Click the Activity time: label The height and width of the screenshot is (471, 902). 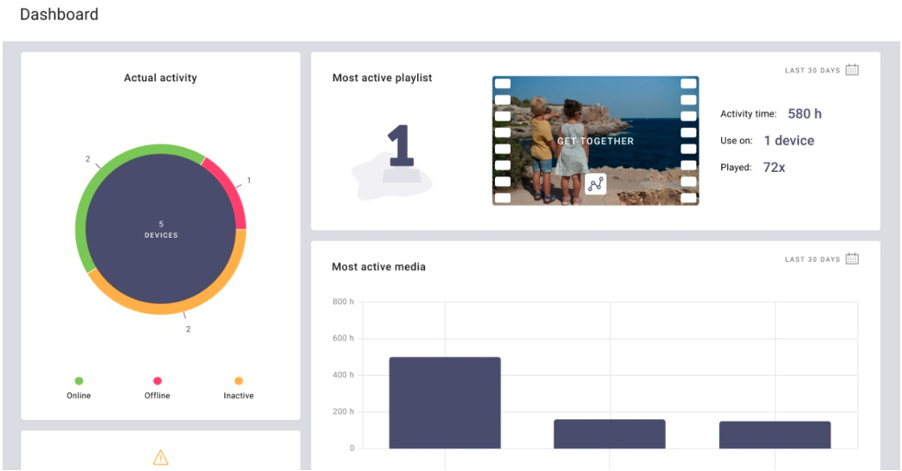(749, 114)
